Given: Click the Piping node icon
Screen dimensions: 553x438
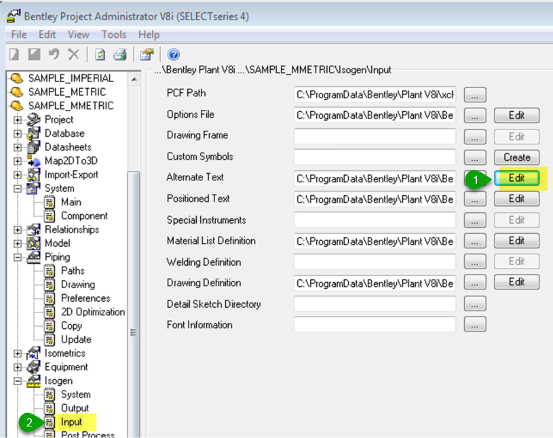Looking at the screenshot, I should pos(34,257).
